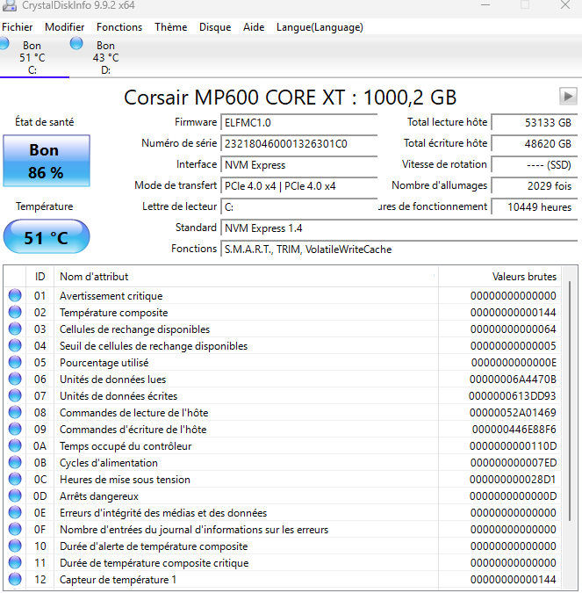Click the Total écriture hôte value 48620 GB
The height and width of the screenshot is (593, 582).
pos(535,144)
